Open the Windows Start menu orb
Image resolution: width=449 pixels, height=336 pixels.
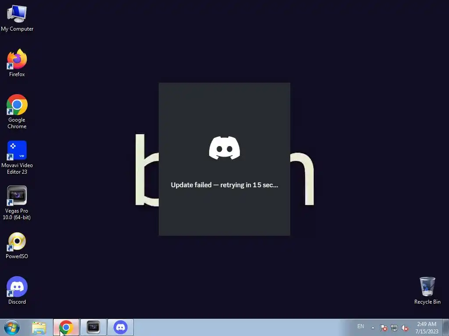(12, 327)
